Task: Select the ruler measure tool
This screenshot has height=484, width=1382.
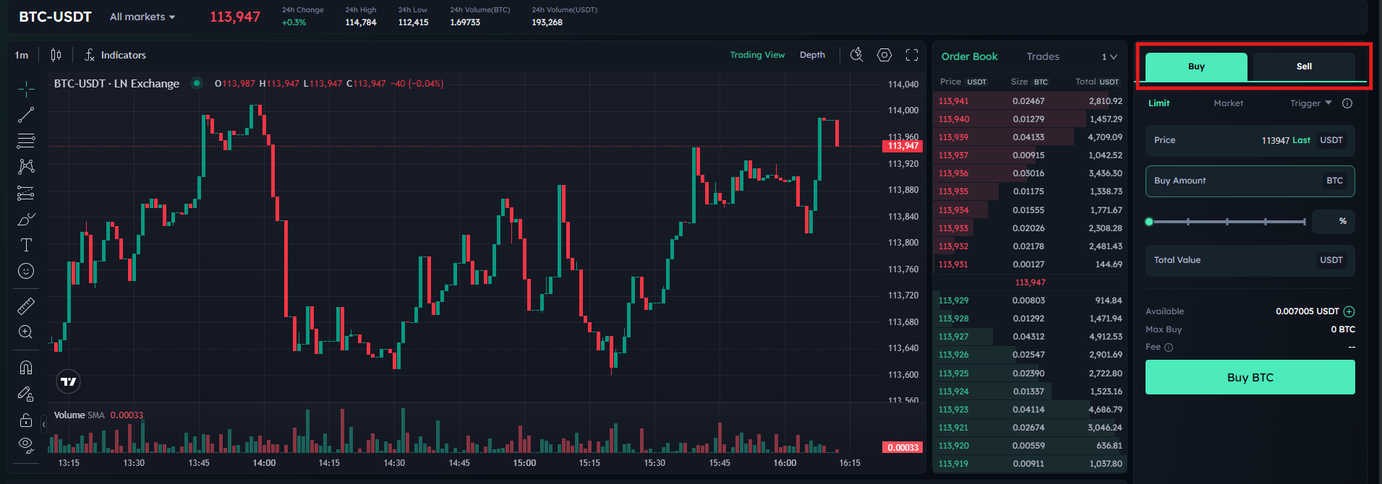Action: [x=26, y=306]
